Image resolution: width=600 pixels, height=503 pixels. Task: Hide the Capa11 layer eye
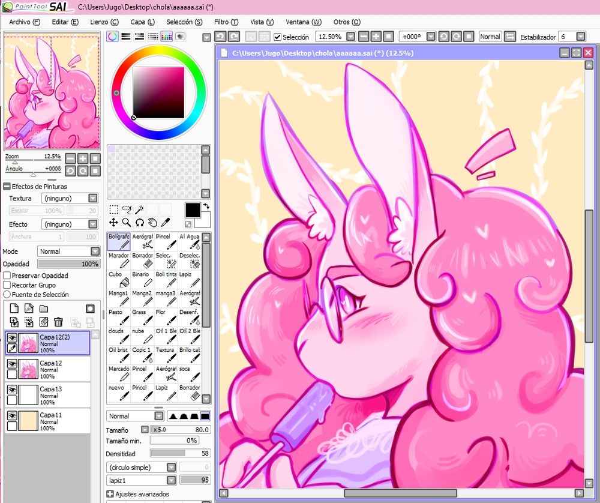coord(12,416)
